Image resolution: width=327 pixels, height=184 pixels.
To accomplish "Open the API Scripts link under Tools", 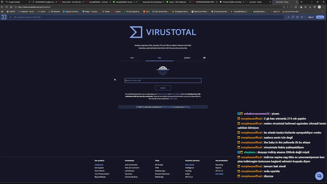I will tap(159, 165).
